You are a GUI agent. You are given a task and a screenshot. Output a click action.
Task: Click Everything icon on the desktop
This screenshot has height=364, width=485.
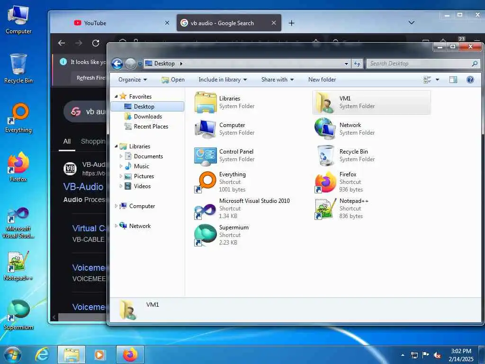pyautogui.click(x=18, y=118)
